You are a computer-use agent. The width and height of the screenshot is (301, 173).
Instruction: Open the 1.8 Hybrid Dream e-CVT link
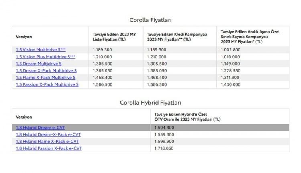coord(40,128)
